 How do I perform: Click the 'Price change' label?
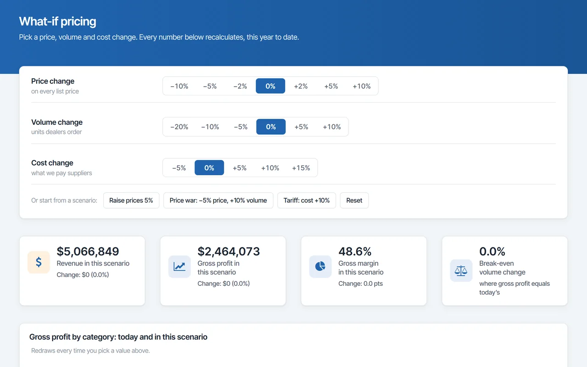pos(53,81)
